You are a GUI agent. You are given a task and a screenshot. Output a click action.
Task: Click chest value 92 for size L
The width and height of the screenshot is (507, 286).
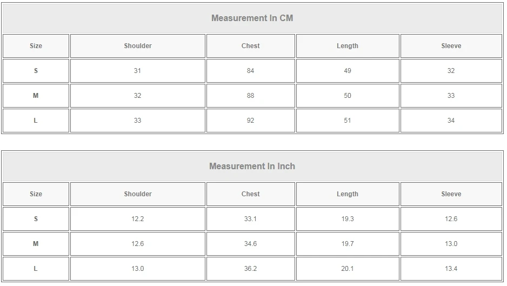(250, 121)
